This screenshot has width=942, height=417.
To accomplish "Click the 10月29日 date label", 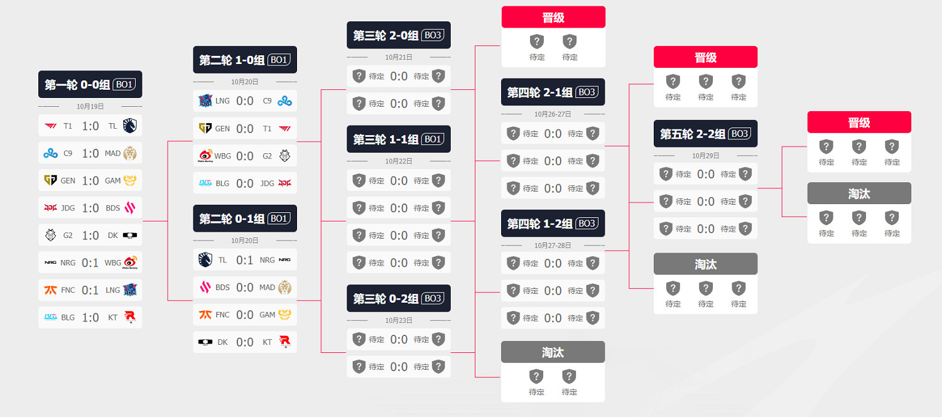I will click(705, 156).
